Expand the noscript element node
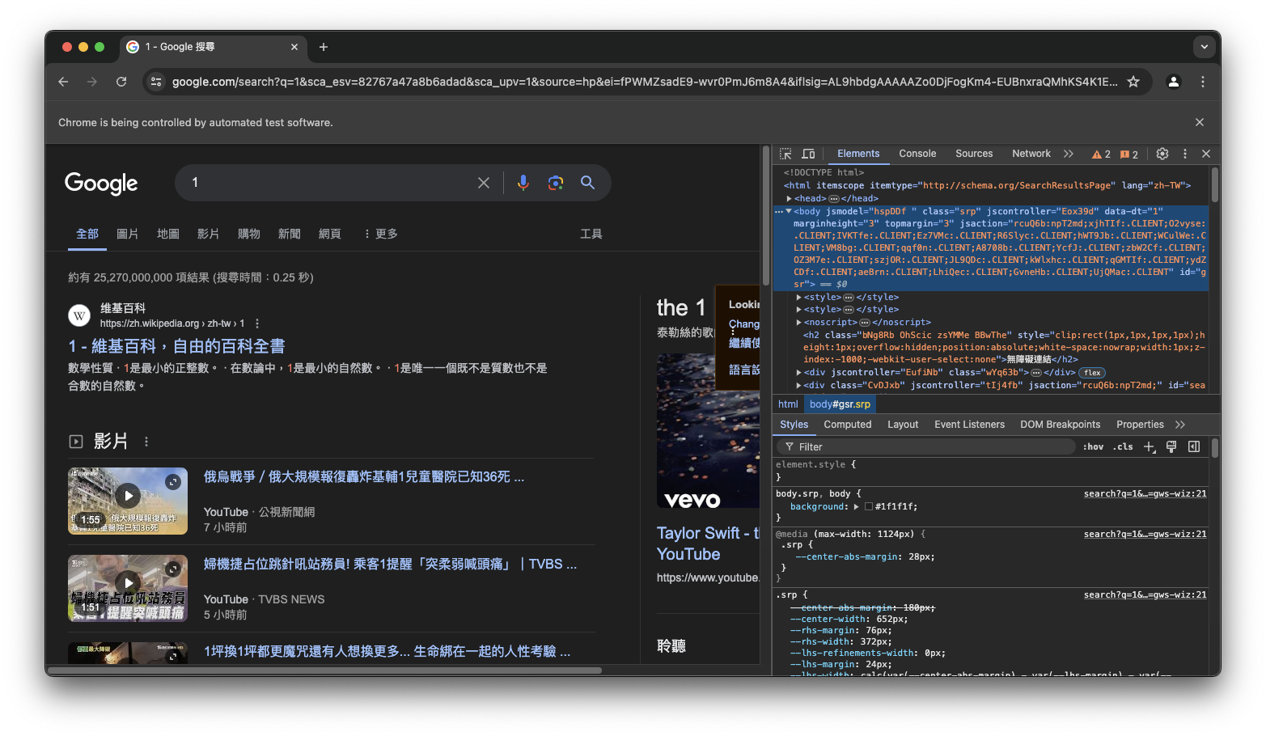The width and height of the screenshot is (1266, 736). pos(799,323)
